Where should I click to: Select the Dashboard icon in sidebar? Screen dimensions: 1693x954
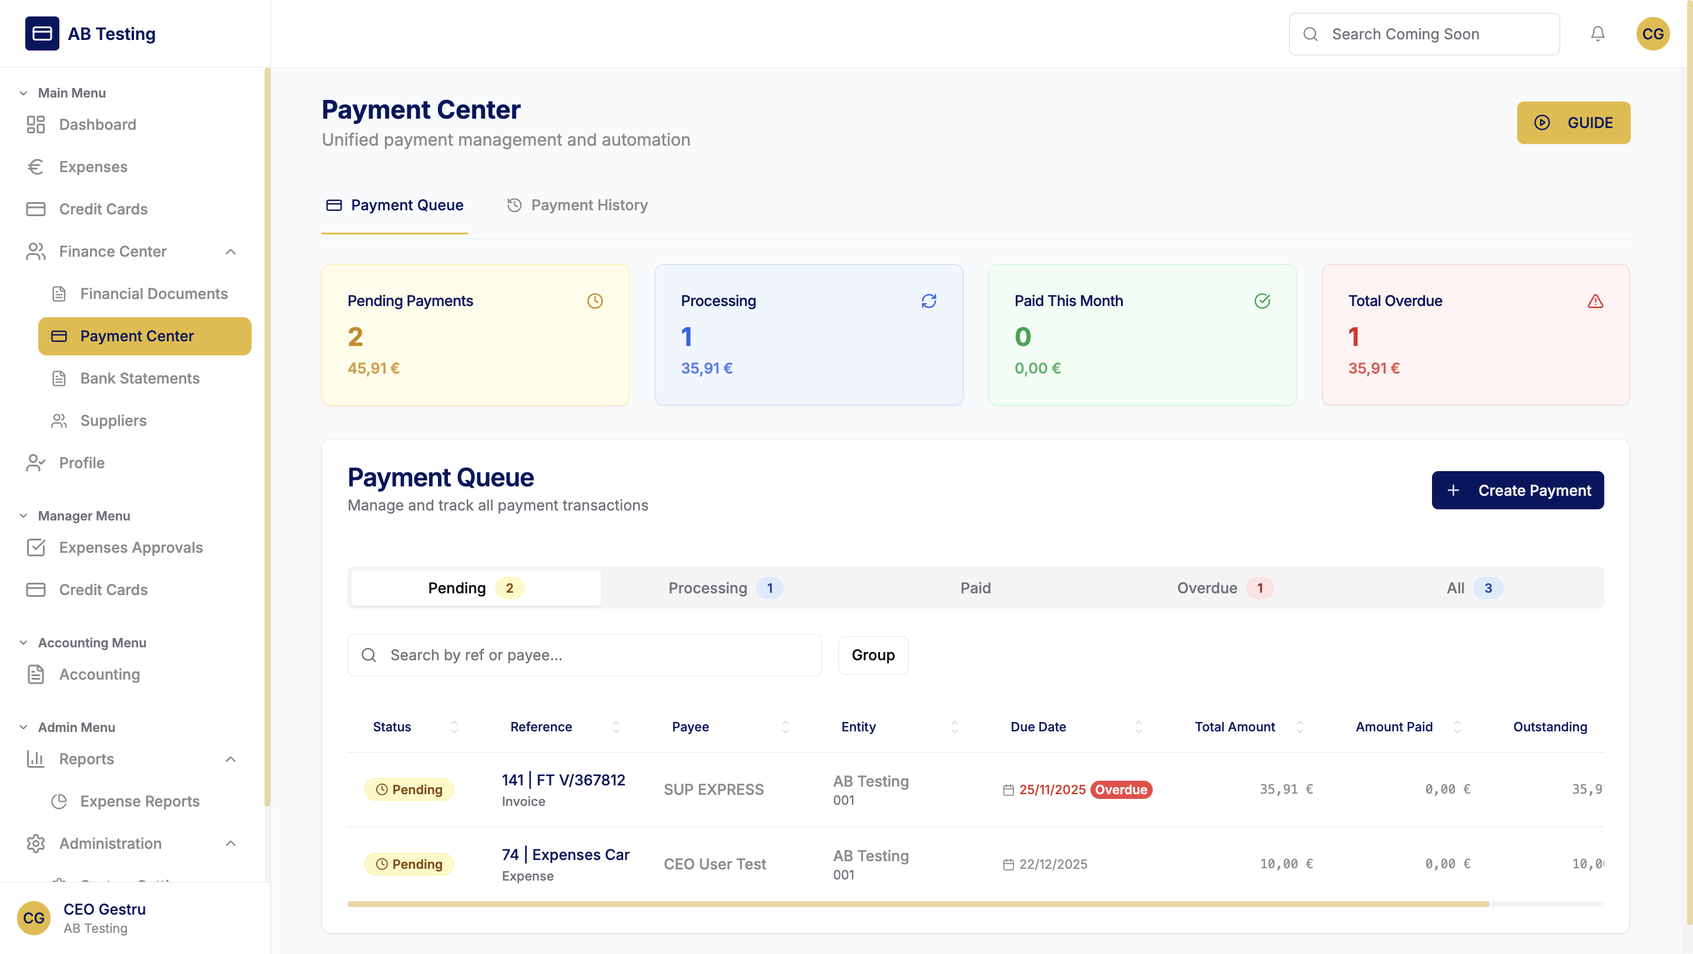click(x=35, y=124)
